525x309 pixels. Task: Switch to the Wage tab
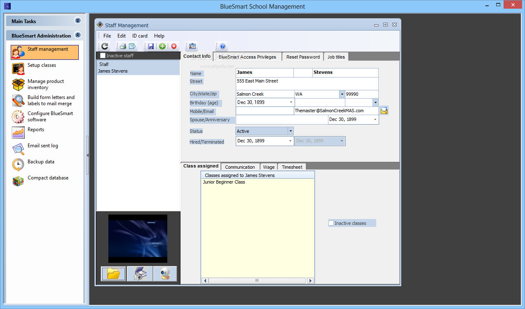(x=269, y=167)
